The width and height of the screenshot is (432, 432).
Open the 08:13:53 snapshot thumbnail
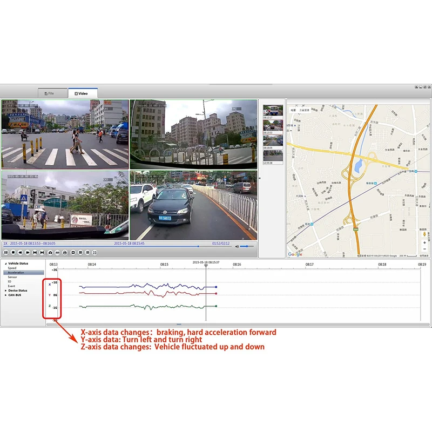click(273, 127)
